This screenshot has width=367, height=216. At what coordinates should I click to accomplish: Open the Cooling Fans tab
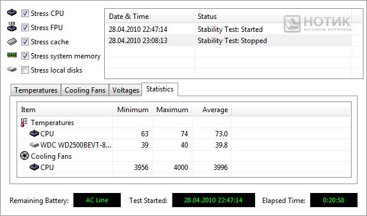click(85, 90)
